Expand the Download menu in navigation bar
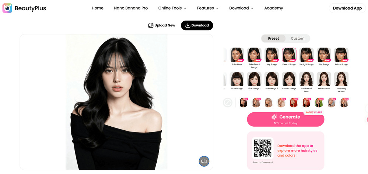 click(241, 8)
